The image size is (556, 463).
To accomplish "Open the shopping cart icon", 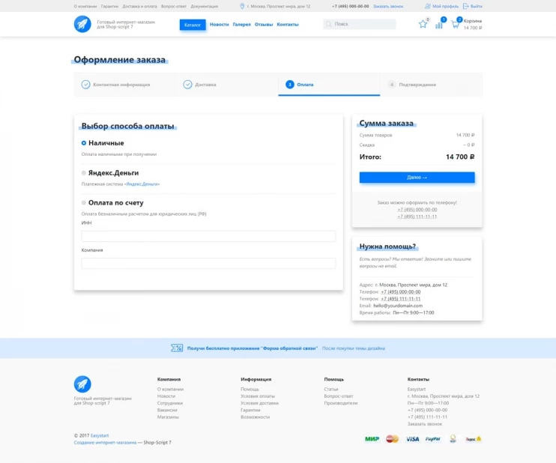I will (x=455, y=24).
